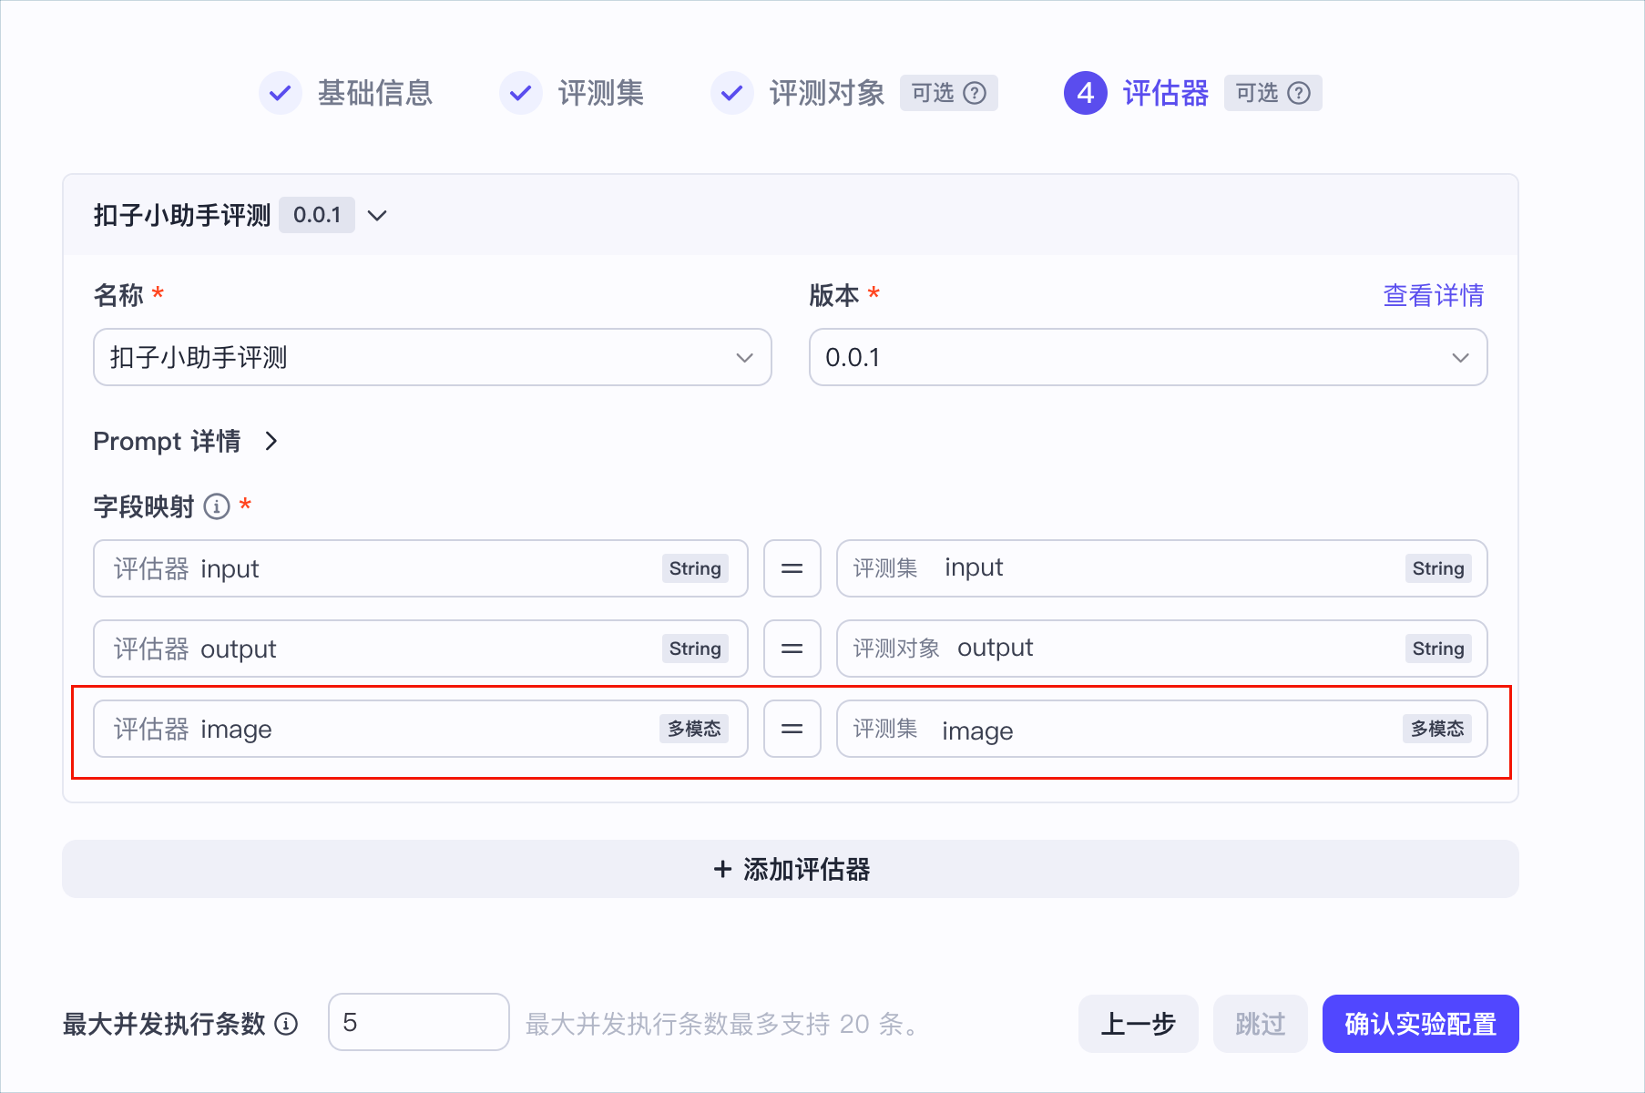Click the 评测对象 step checkmark icon

732,93
